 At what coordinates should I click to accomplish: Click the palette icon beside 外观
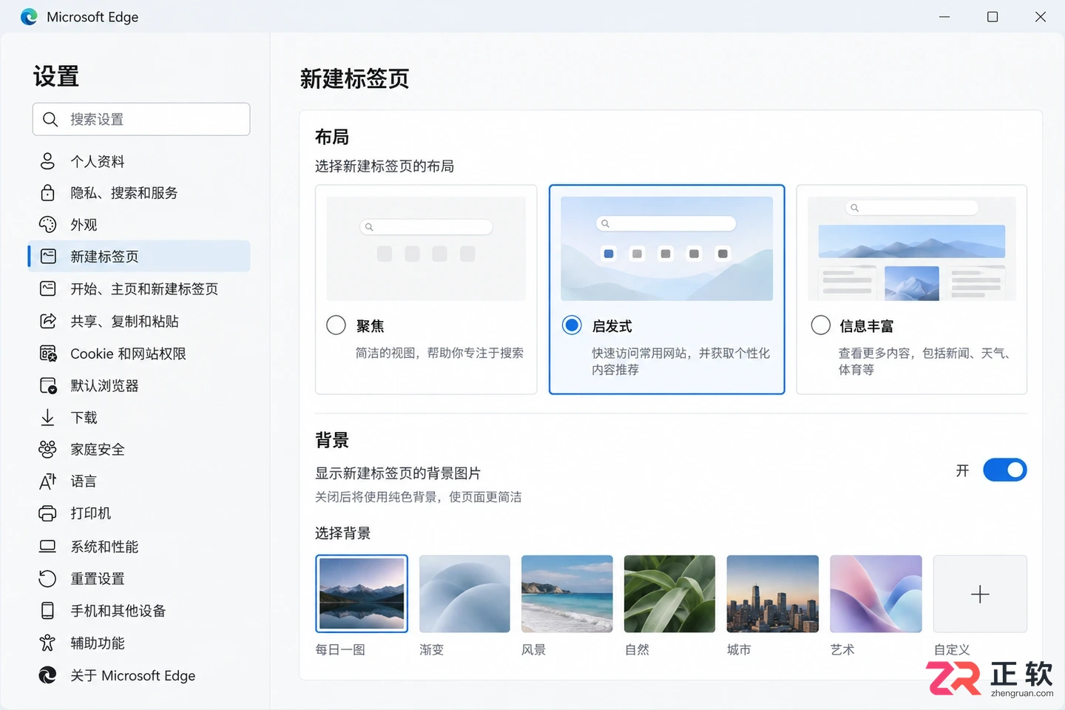pyautogui.click(x=47, y=225)
